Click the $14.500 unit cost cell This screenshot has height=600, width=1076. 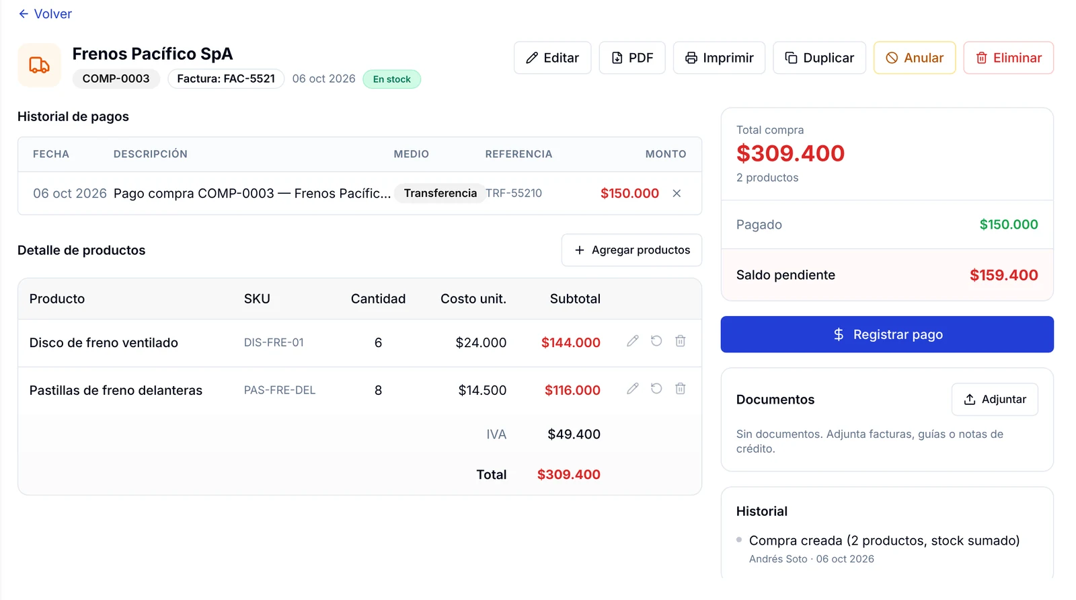point(482,391)
